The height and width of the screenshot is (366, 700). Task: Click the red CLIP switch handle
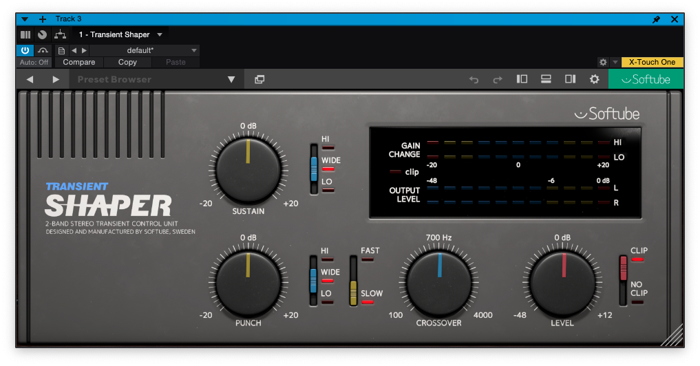[623, 268]
